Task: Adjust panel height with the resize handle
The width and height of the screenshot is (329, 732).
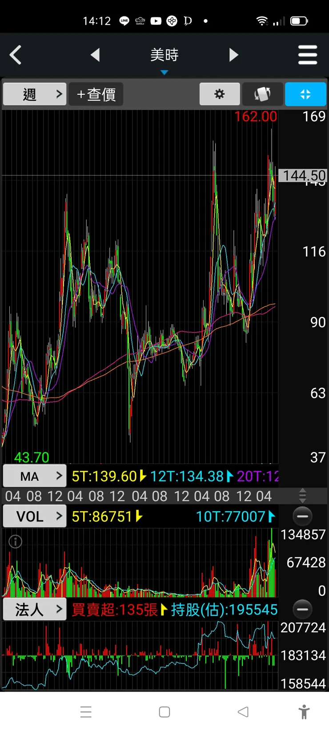Action: point(303,496)
